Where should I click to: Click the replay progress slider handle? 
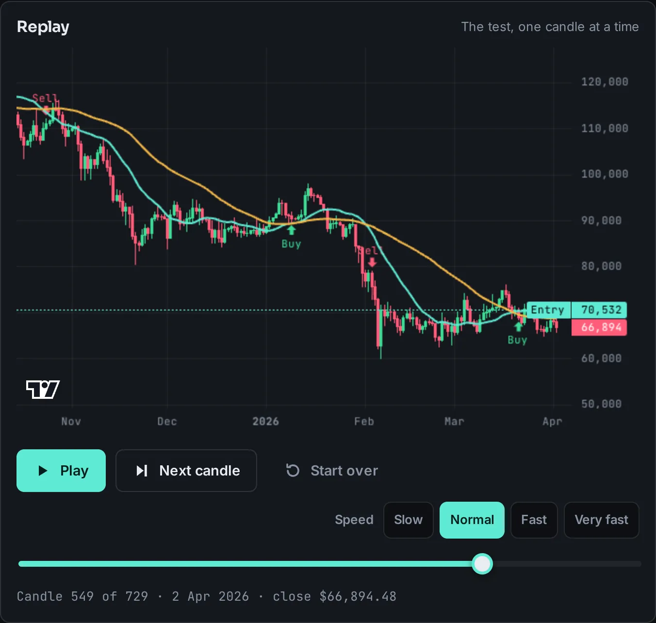click(x=482, y=564)
